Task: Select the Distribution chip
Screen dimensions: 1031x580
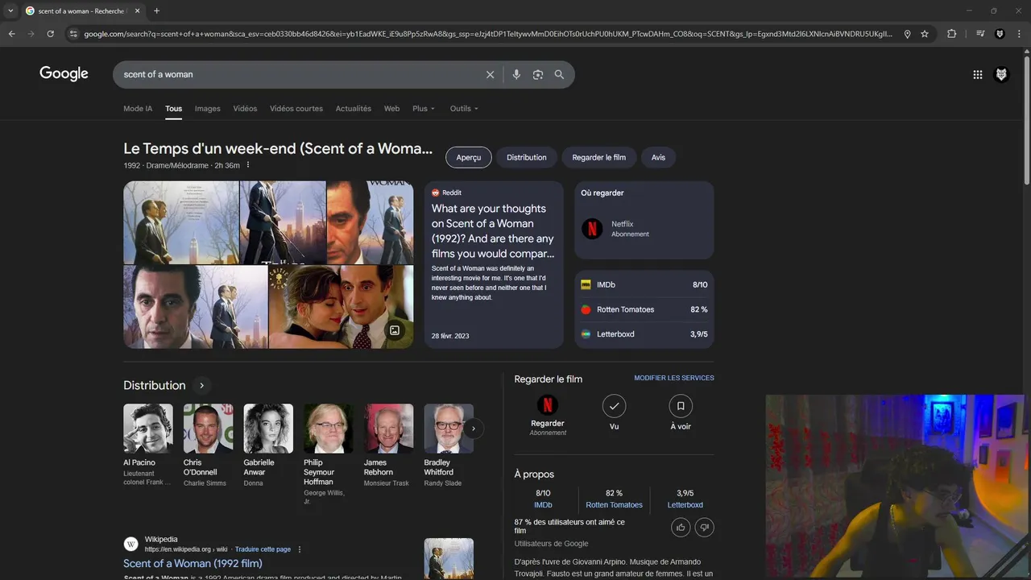Action: (x=527, y=157)
